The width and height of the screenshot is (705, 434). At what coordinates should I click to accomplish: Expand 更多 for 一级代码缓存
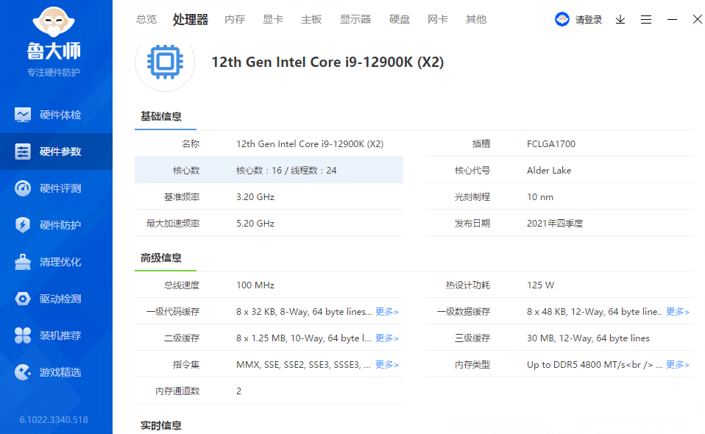pyautogui.click(x=386, y=312)
